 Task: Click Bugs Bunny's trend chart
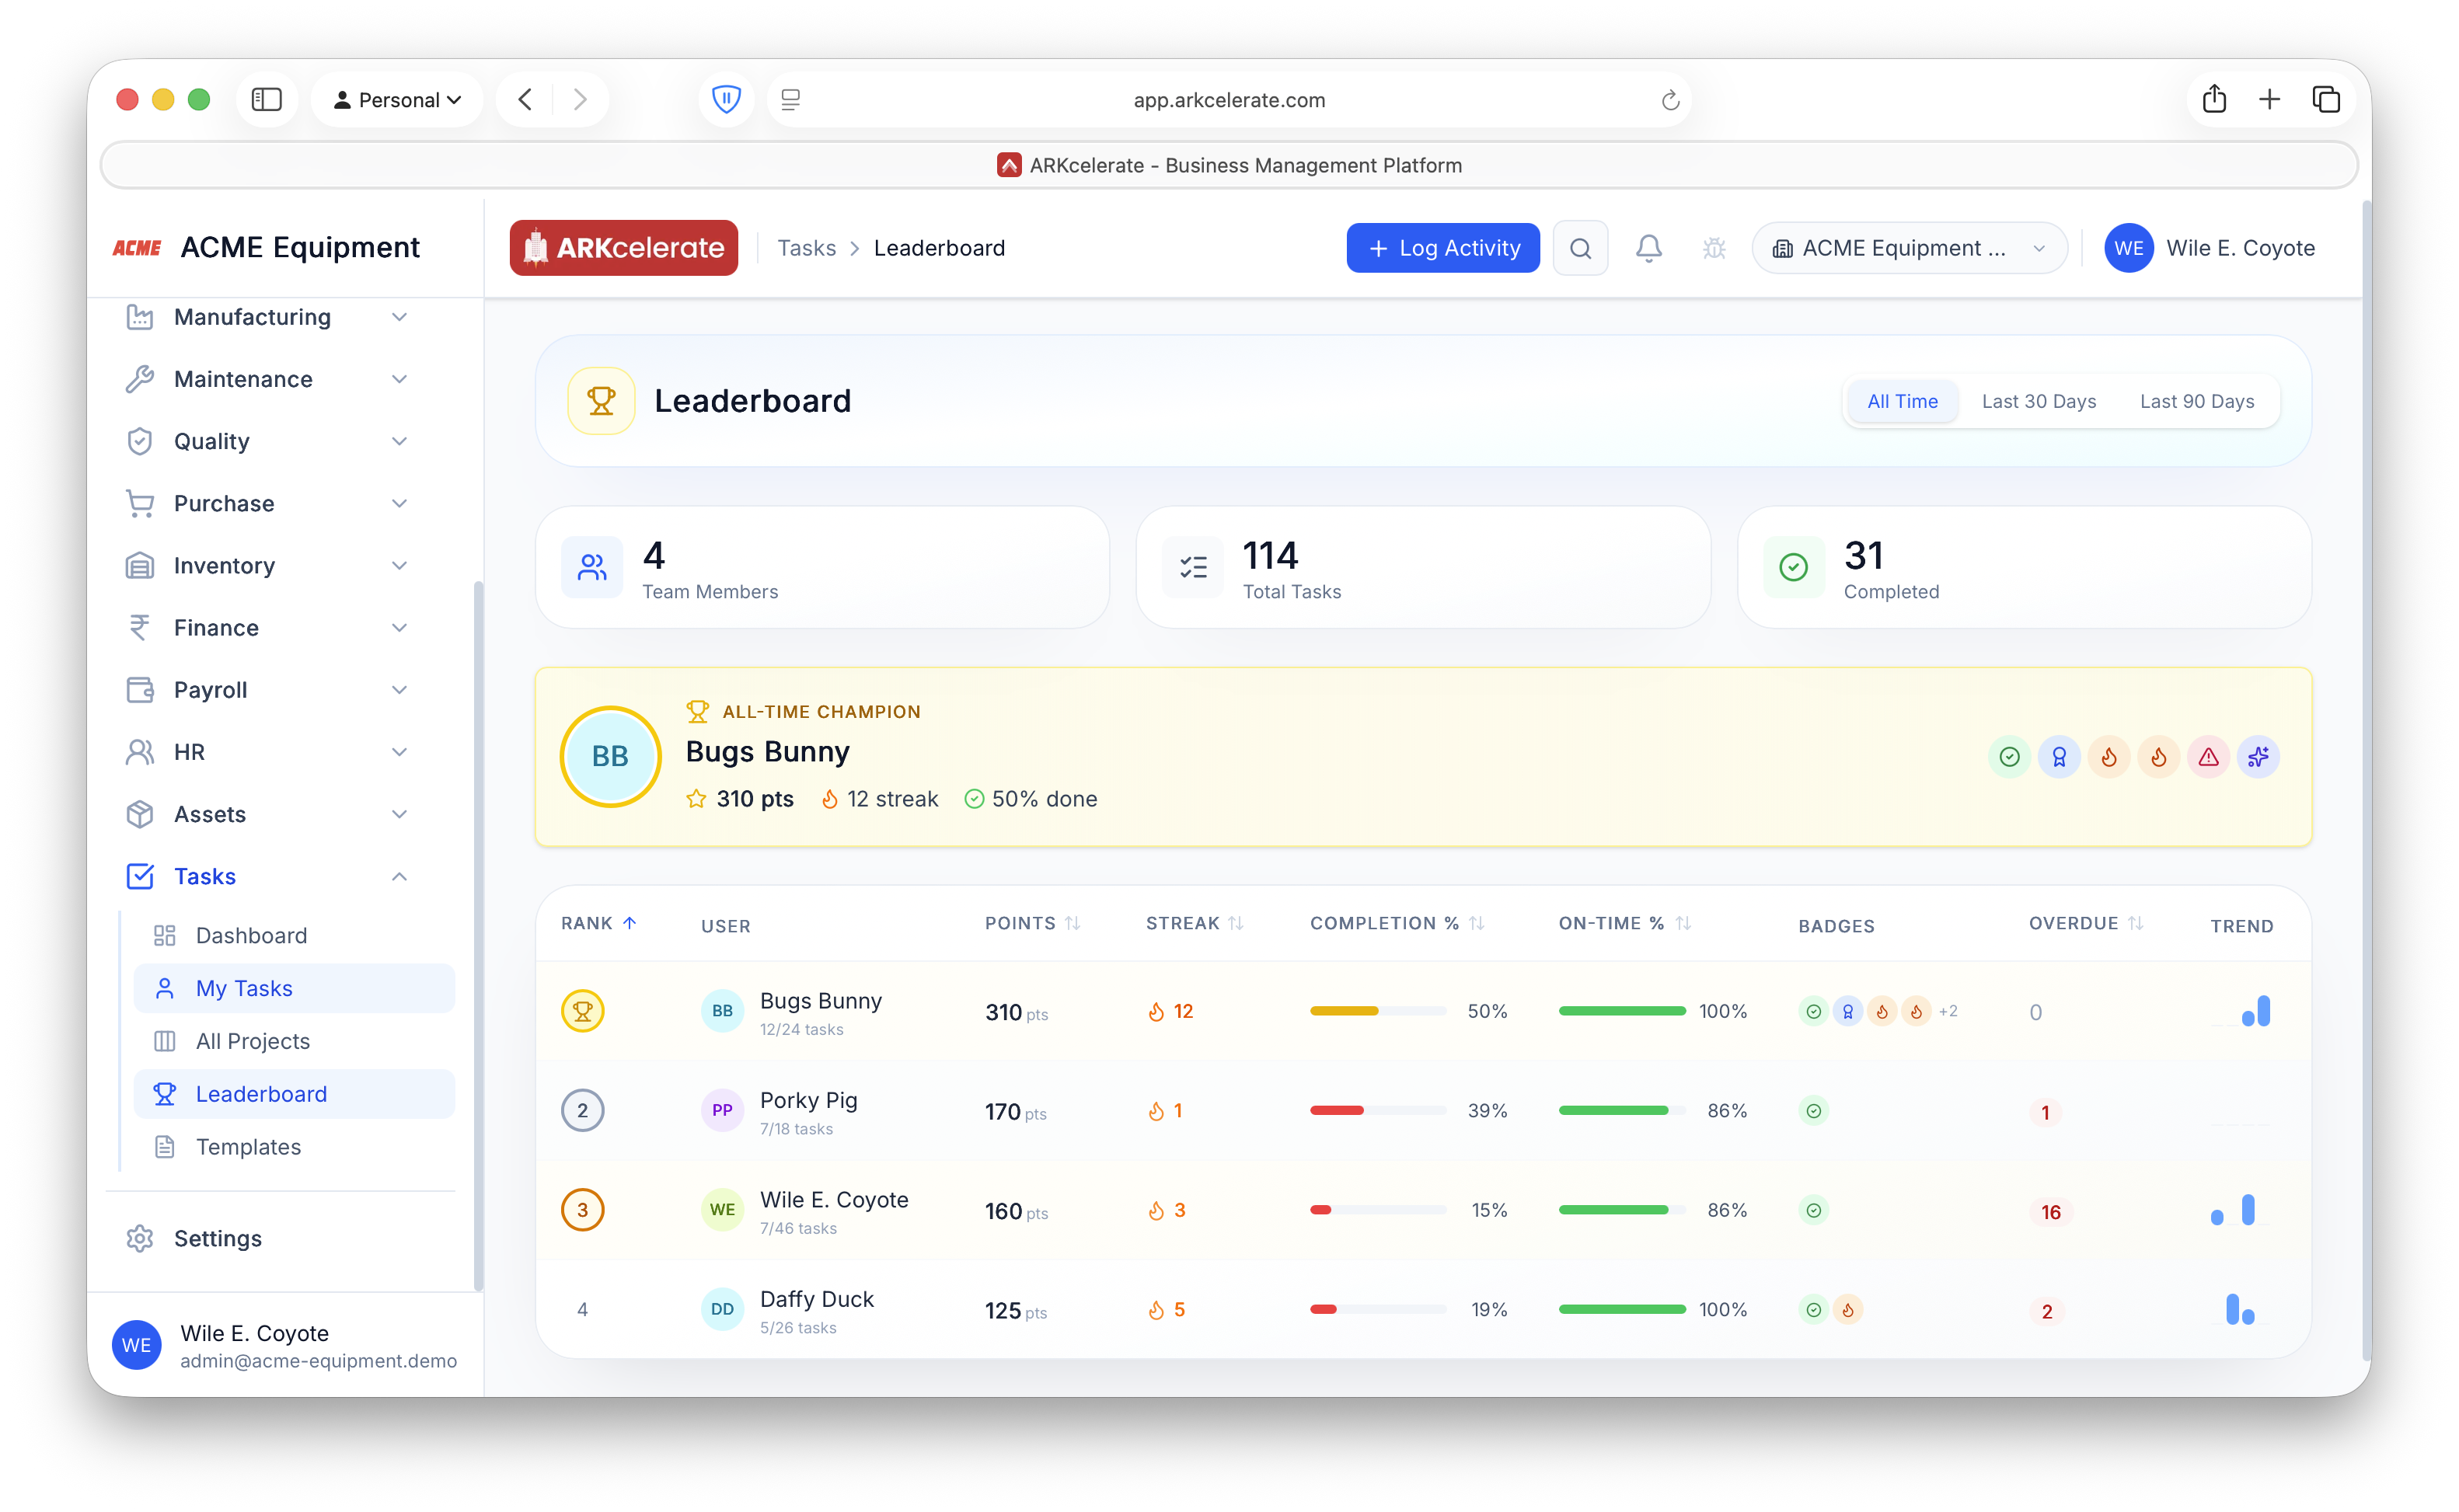pos(2240,1011)
